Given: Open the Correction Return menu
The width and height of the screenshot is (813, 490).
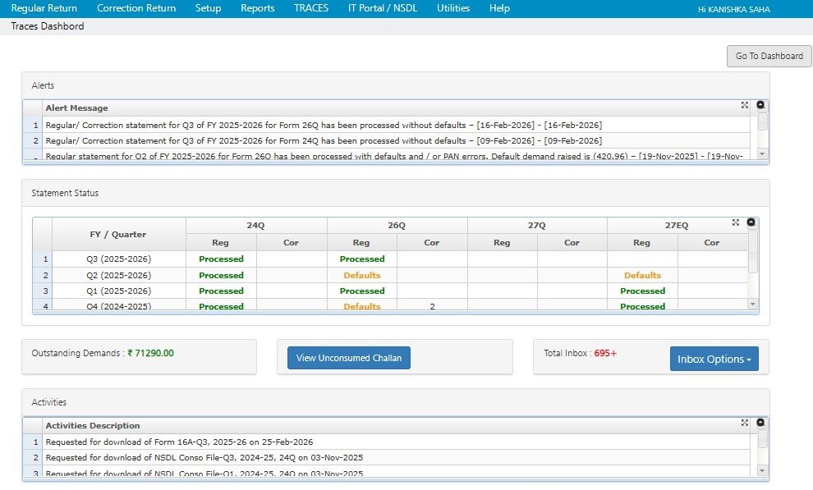Looking at the screenshot, I should 136,8.
